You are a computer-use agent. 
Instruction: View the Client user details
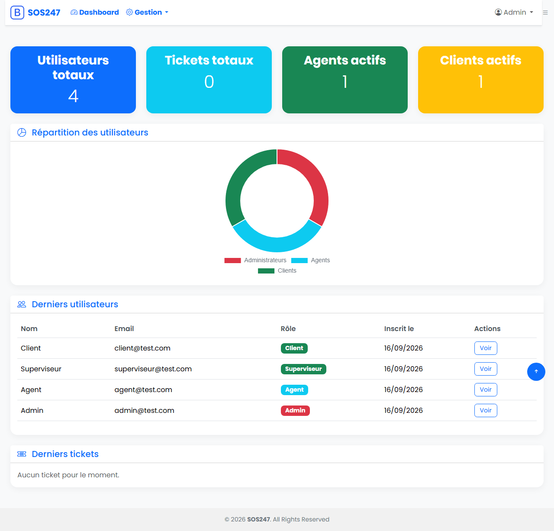pyautogui.click(x=486, y=348)
